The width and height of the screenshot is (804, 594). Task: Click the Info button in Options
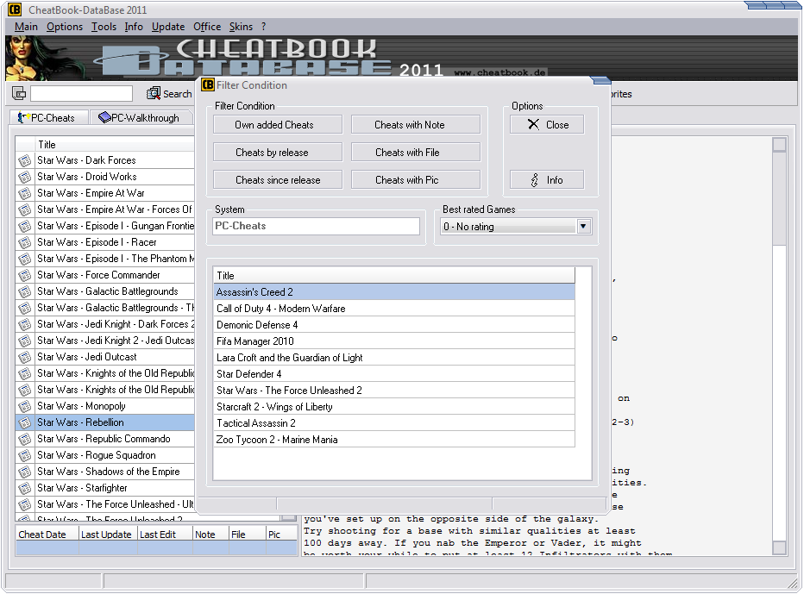click(547, 180)
